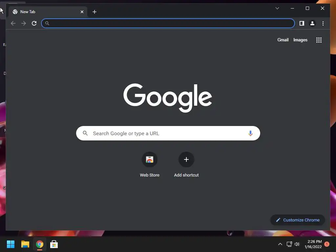Maximize the Chrome window
Viewport: 336px width, 252px height.
pyautogui.click(x=307, y=8)
